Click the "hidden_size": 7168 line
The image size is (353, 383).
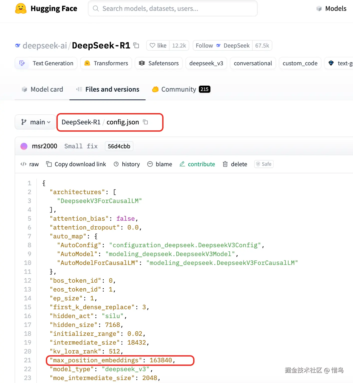click(x=86, y=325)
